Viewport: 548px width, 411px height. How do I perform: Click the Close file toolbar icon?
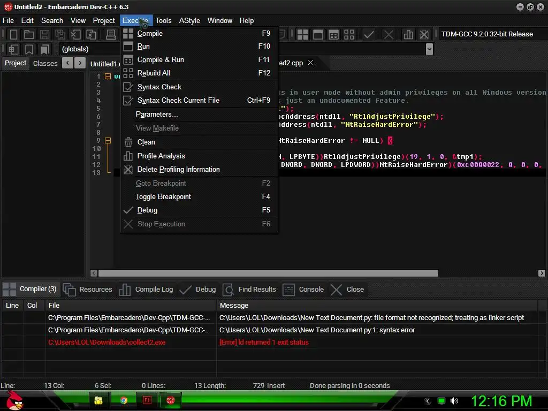tap(75, 34)
